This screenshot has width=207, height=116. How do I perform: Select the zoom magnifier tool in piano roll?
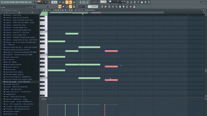[70, 10]
